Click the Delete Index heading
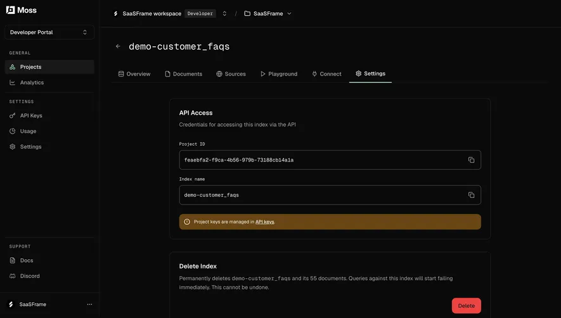This screenshot has height=318, width=561. [x=198, y=266]
